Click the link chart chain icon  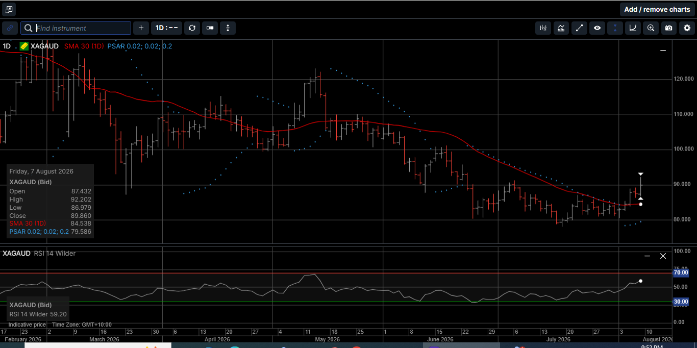[x=10, y=28]
